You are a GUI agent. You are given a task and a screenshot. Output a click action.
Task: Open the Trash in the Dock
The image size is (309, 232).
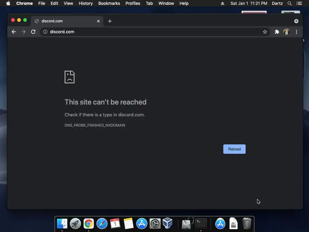point(247,223)
